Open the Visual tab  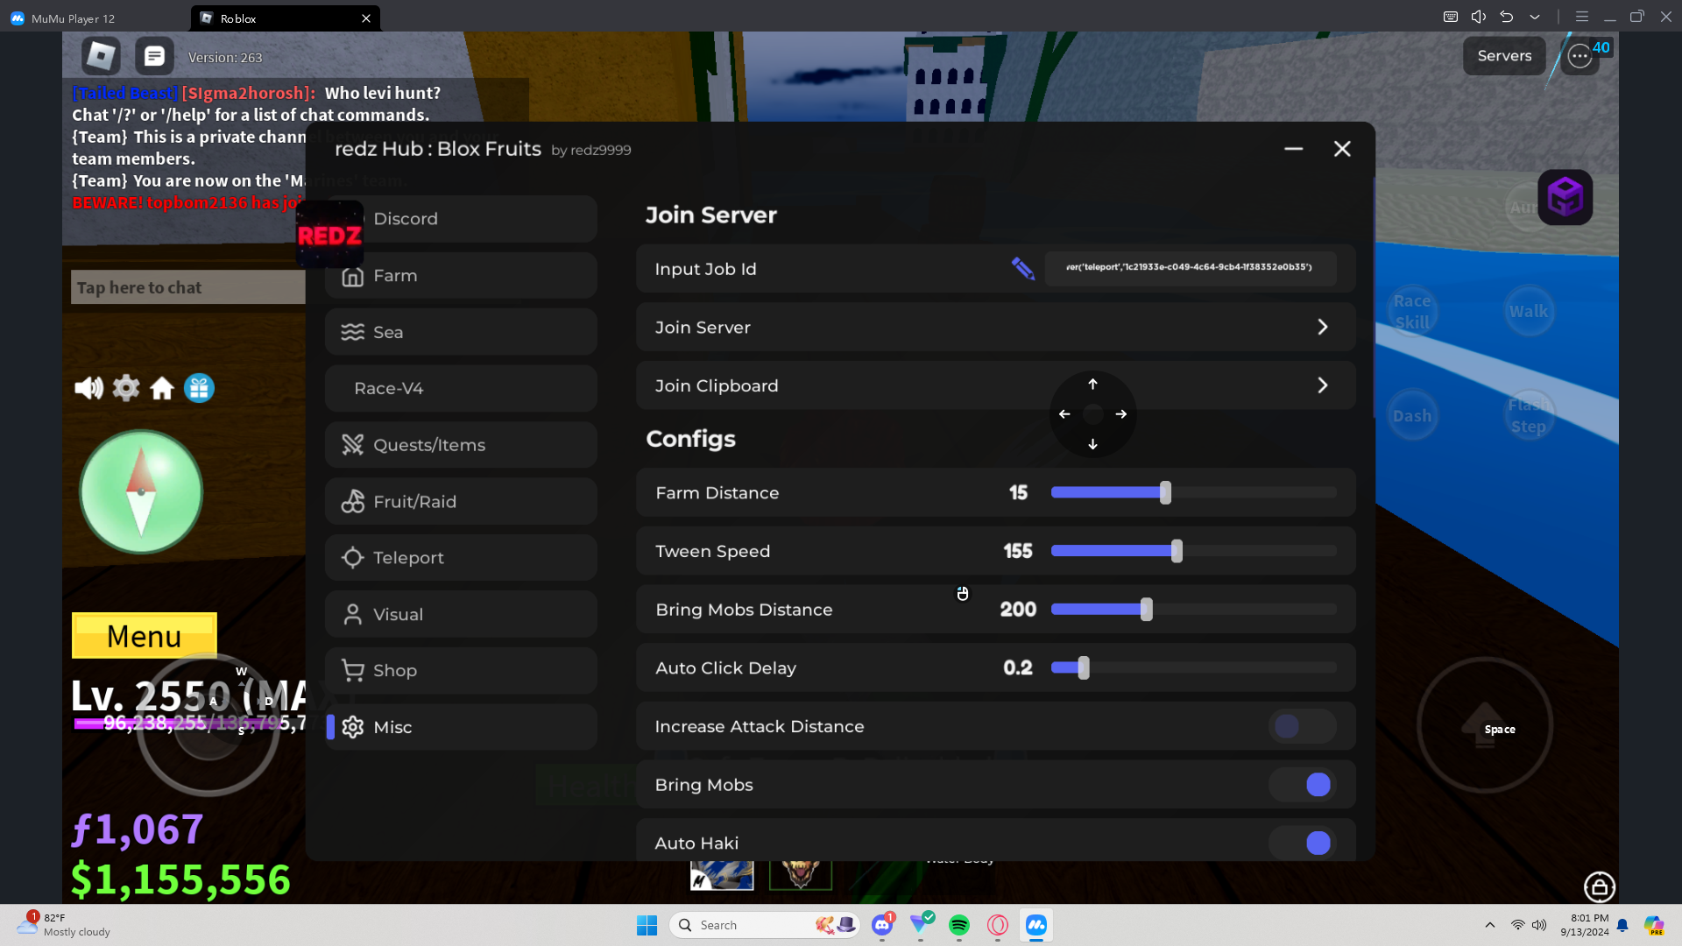click(461, 614)
